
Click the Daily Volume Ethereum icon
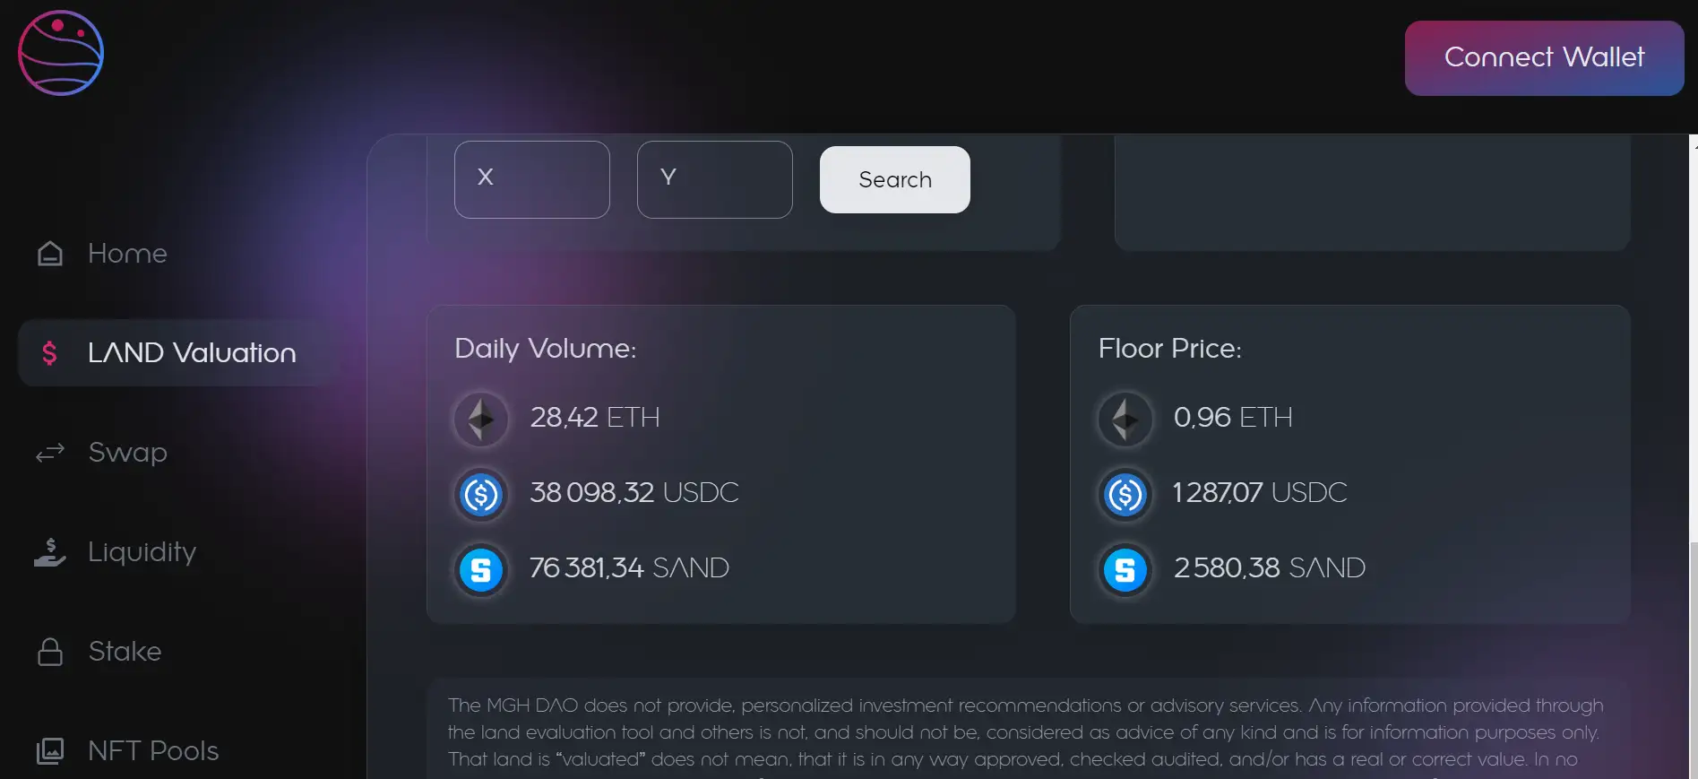click(x=481, y=419)
